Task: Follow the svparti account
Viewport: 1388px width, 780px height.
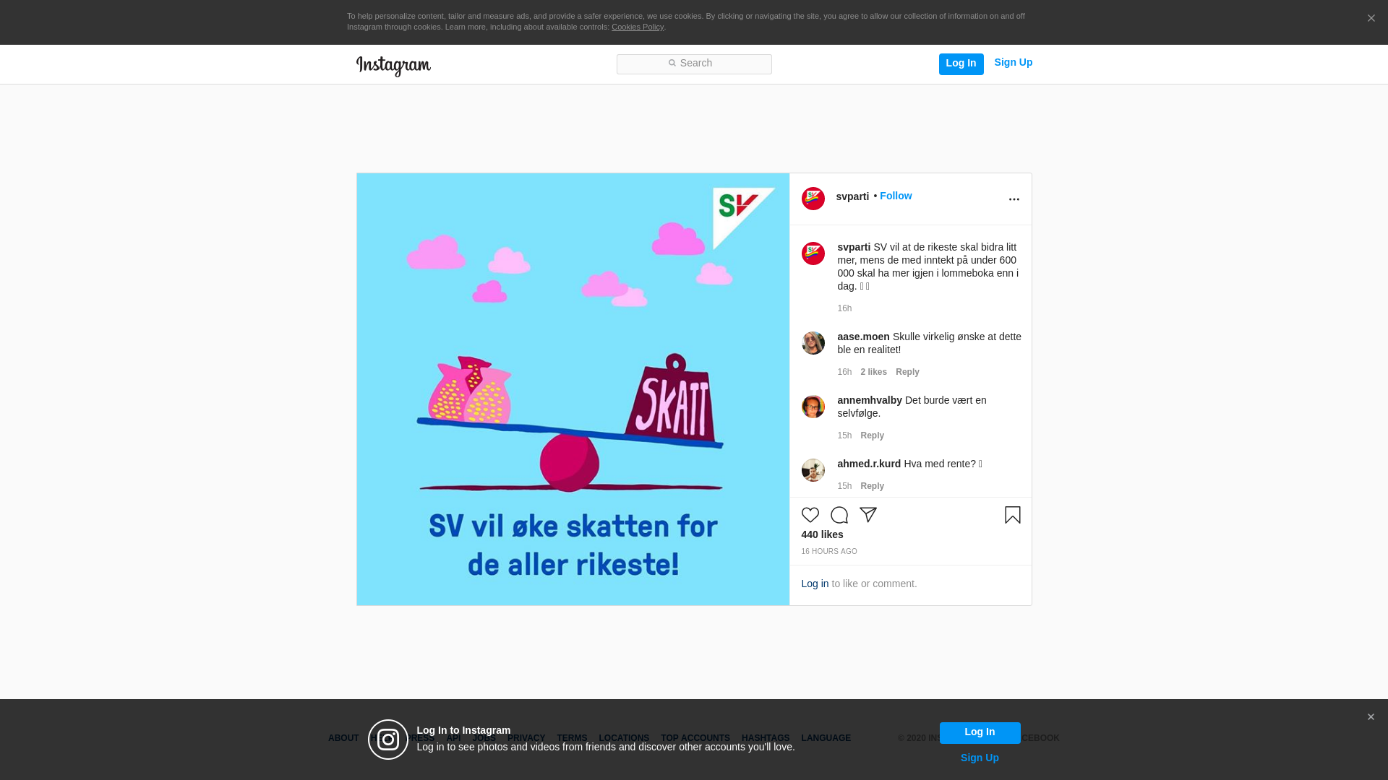Action: click(x=895, y=196)
